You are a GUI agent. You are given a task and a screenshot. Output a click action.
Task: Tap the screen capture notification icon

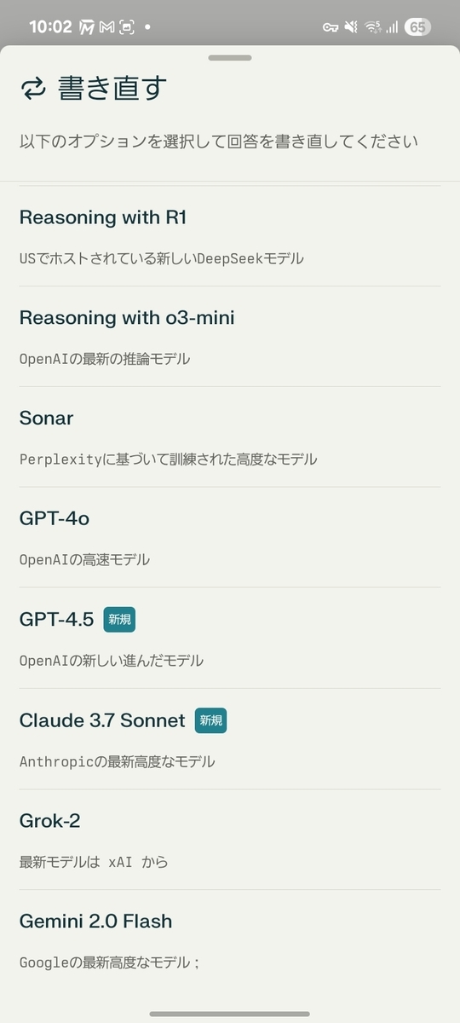(126, 27)
